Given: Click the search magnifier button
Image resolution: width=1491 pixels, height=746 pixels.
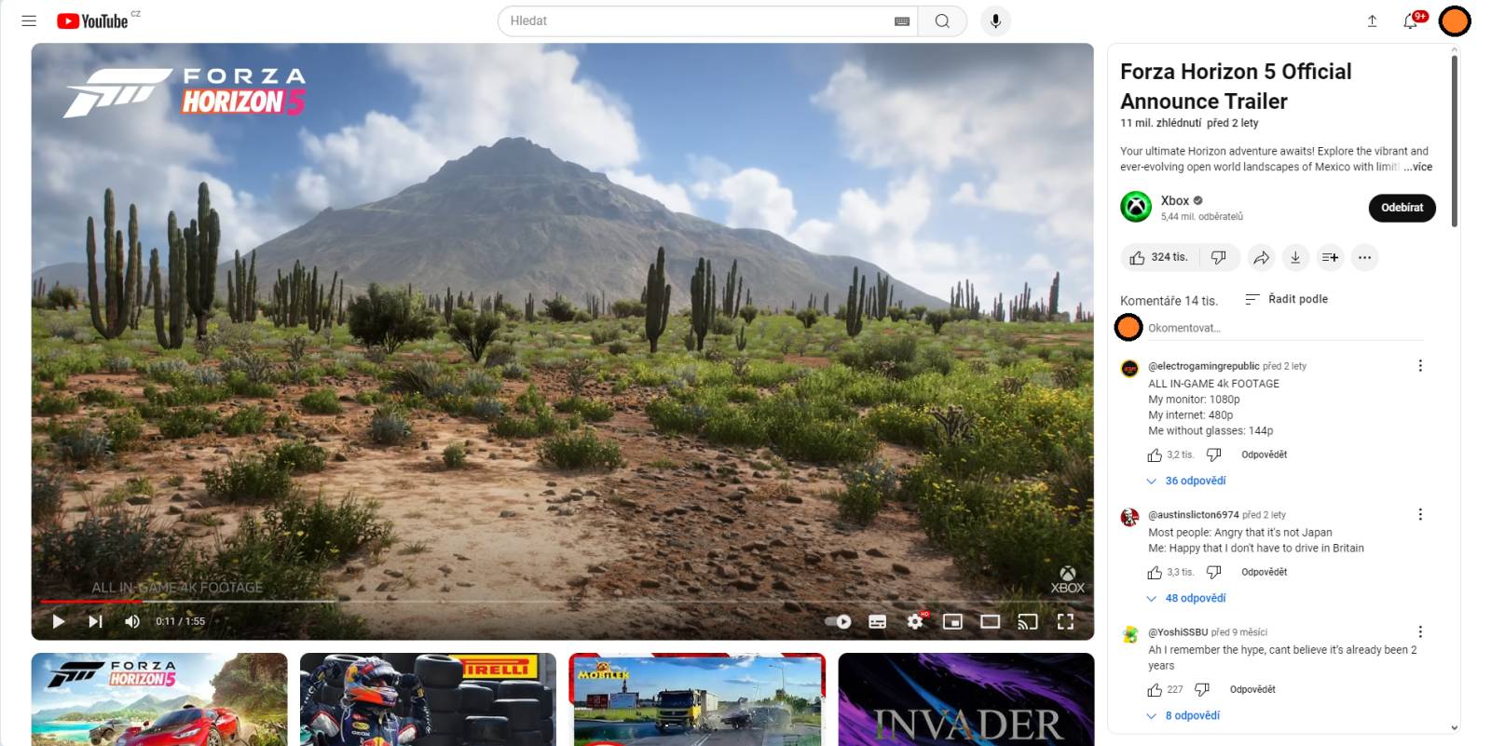Looking at the screenshot, I should coord(942,20).
